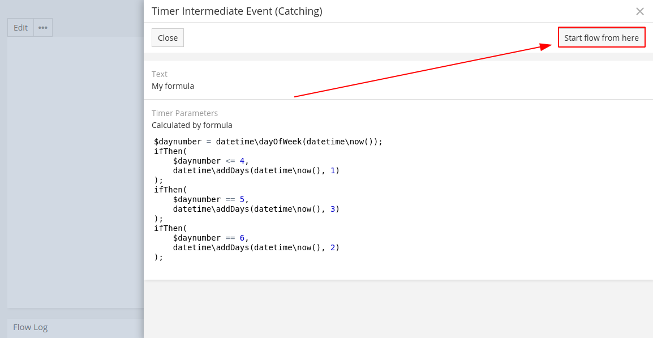The height and width of the screenshot is (338, 653).
Task: Click the addDays line that adds 3 days
Action: click(256, 209)
